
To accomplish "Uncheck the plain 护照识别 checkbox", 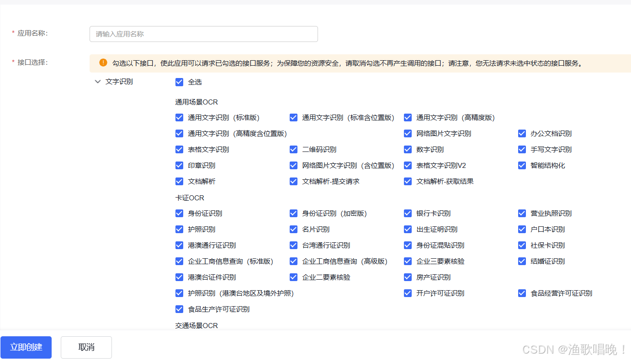I will [x=179, y=229].
